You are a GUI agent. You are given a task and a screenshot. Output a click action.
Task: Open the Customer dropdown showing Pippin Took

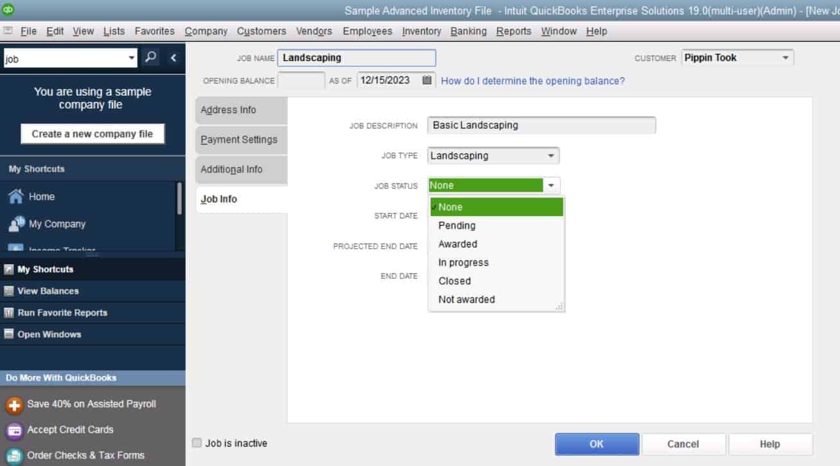[737, 58]
